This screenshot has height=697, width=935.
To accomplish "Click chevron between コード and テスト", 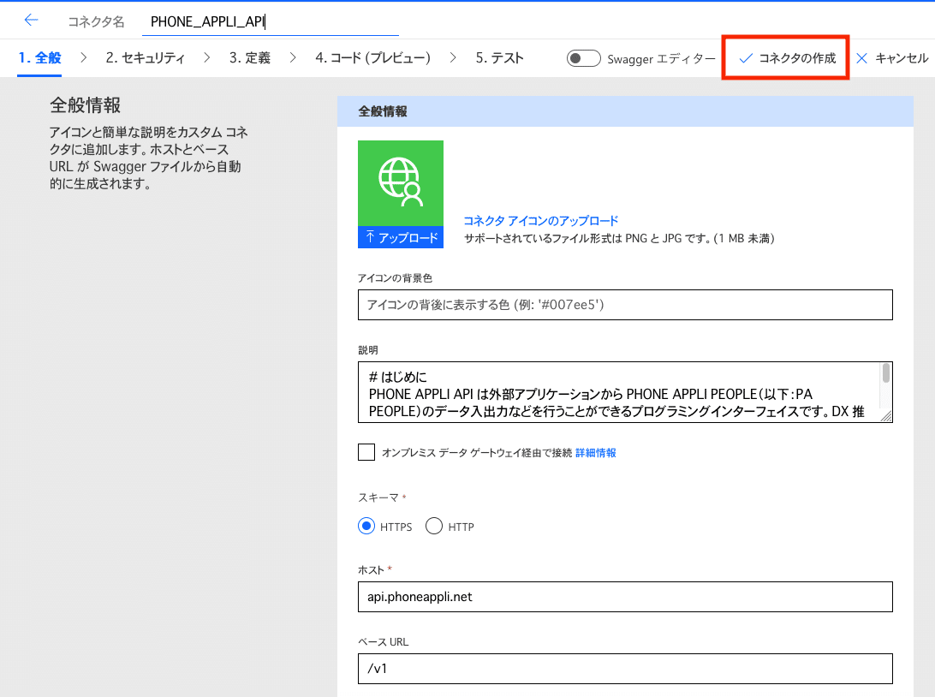I will point(453,58).
